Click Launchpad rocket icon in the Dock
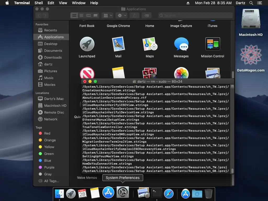Image resolution: width=268 pixels, height=201 pixels. (x=71, y=194)
